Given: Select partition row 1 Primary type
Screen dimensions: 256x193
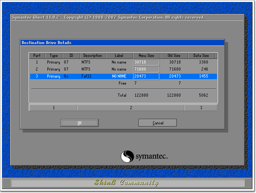Looking at the screenshot, I should pos(54,62).
